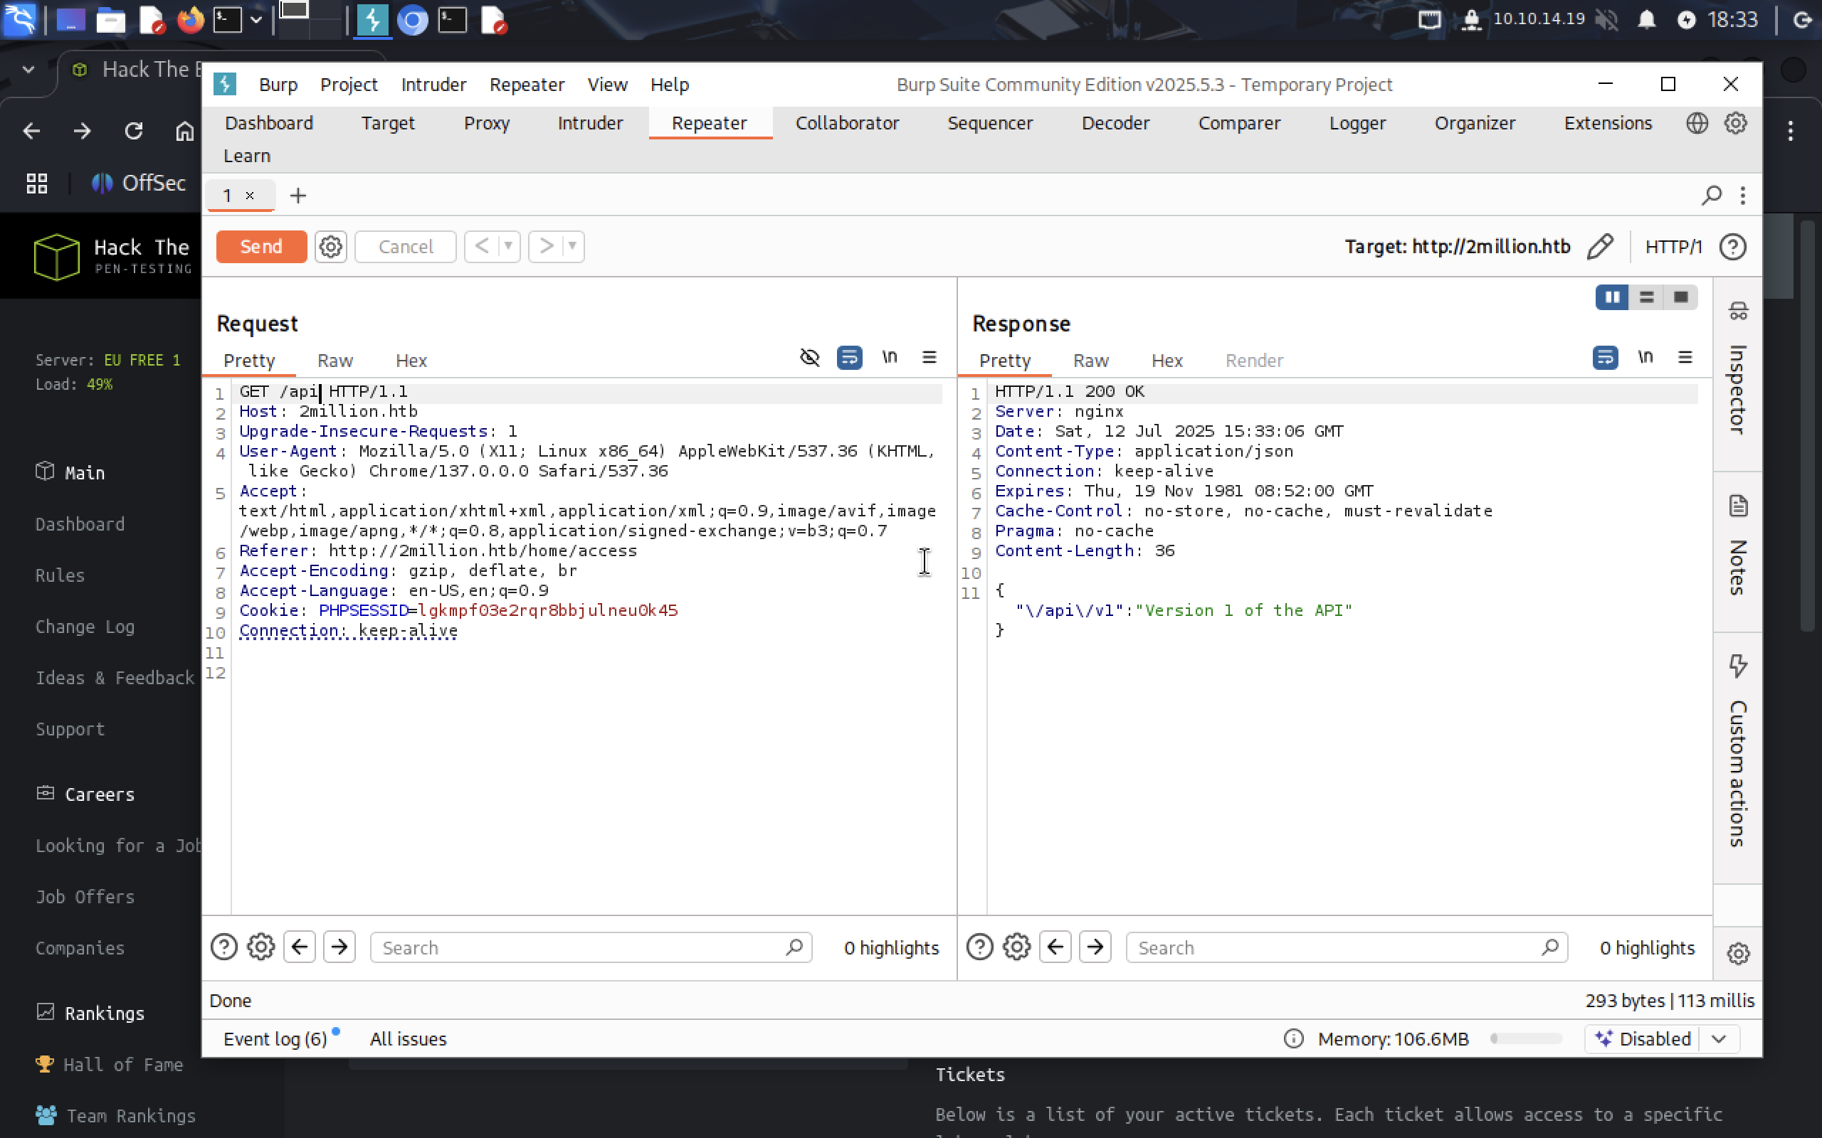1822x1138 pixels.
Task: Open next-requests history dropdown arrow
Action: [x=573, y=246]
